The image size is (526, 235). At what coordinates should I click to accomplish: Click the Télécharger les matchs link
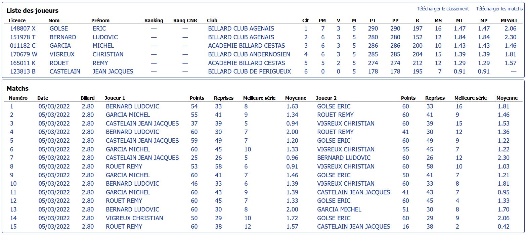499,9
